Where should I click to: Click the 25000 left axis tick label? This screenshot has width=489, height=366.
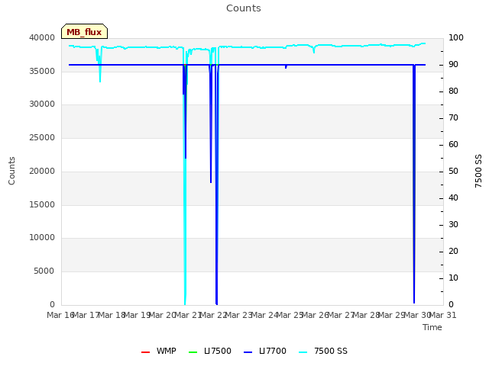coord(42,137)
